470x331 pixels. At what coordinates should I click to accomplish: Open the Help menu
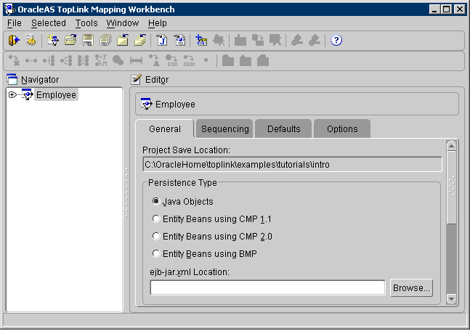click(158, 23)
